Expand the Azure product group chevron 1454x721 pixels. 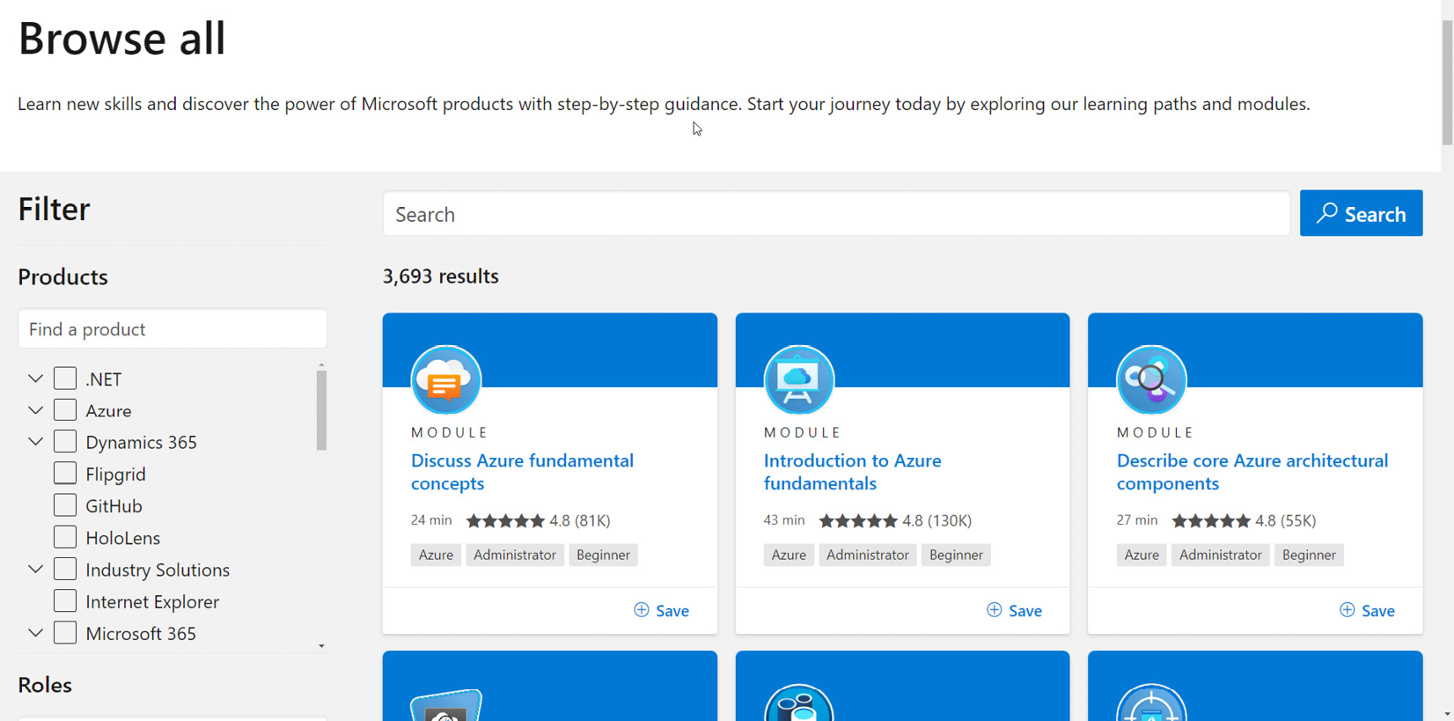(x=35, y=410)
